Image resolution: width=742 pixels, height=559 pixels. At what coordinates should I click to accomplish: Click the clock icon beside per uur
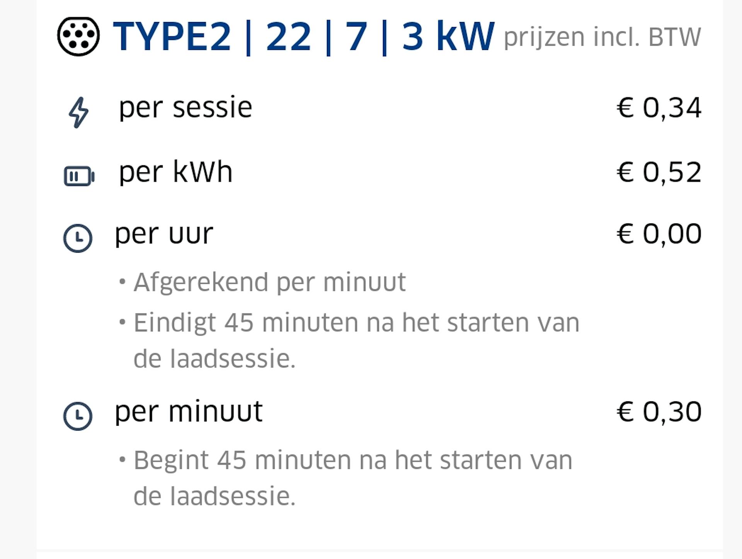[78, 238]
